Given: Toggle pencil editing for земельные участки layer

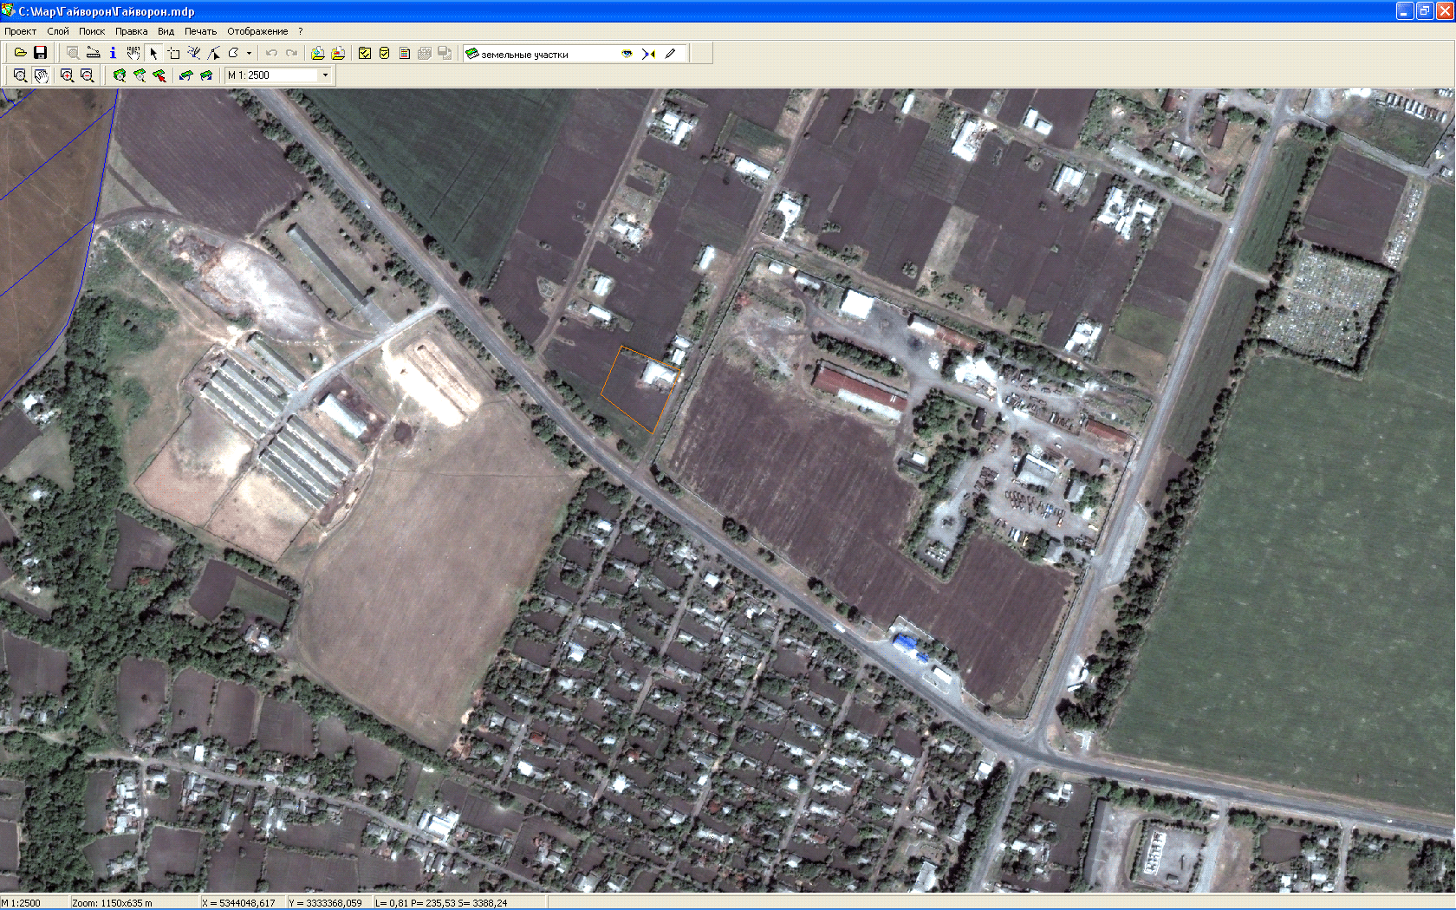Looking at the screenshot, I should pos(670,54).
